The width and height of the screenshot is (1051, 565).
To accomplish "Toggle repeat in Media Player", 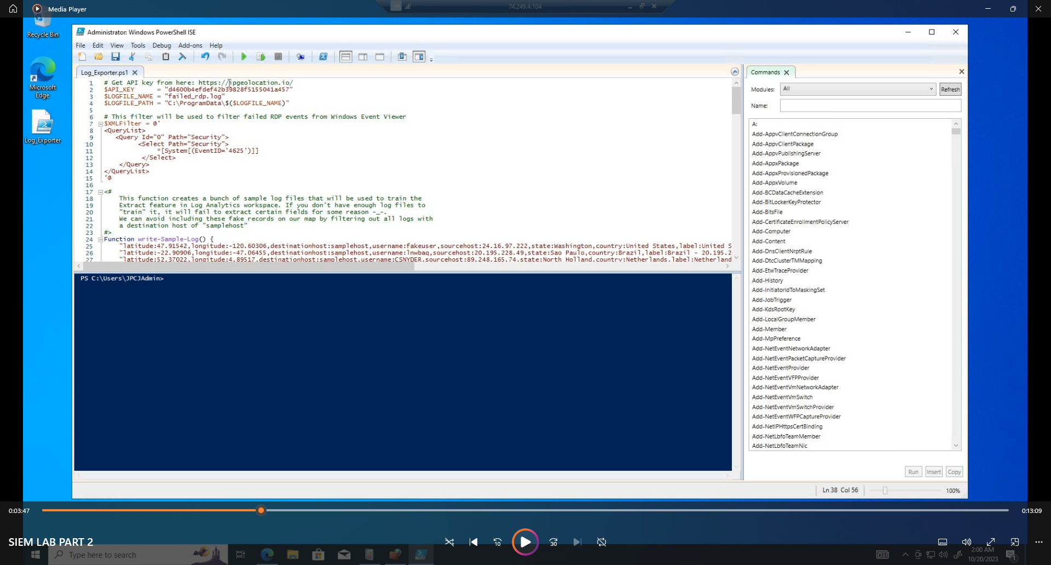I will pos(602,542).
